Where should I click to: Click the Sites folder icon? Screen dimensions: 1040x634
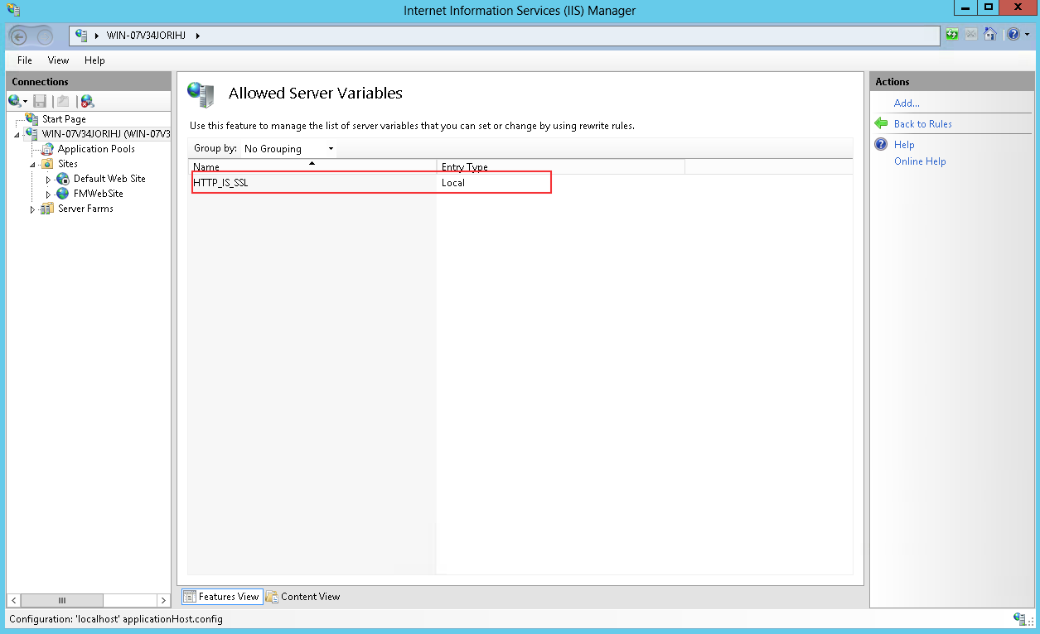tap(47, 164)
